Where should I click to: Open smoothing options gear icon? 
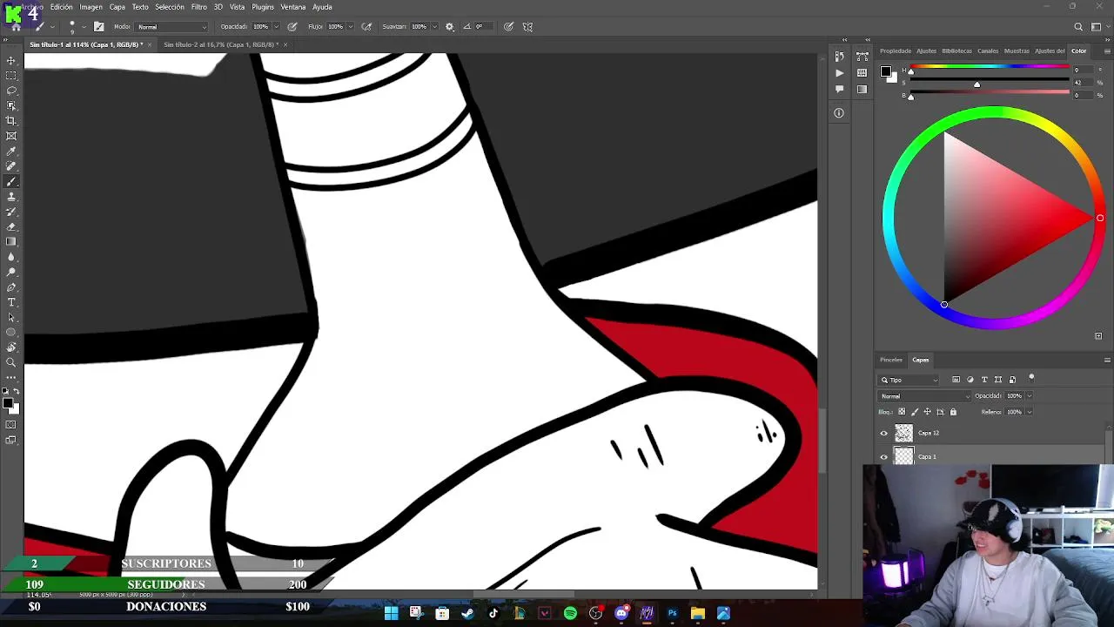[x=450, y=27]
